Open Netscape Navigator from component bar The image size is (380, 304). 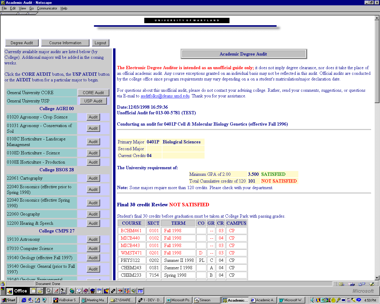click(x=341, y=284)
